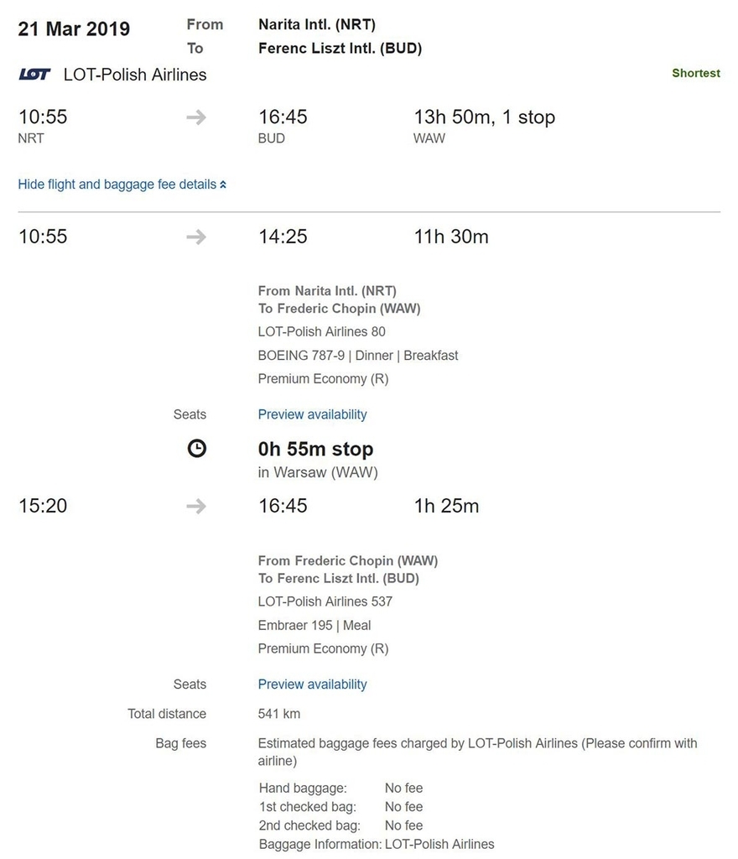
Task: Click the Narita Intl. (NRT) origin text
Action: tap(317, 24)
